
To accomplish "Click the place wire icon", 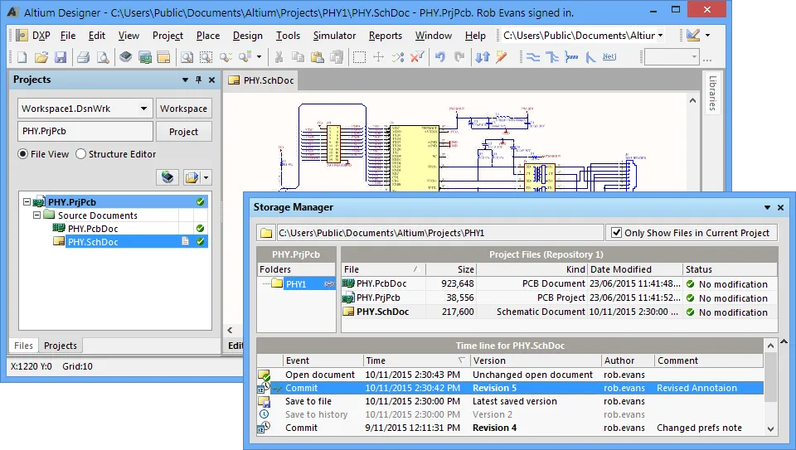I will pyautogui.click(x=532, y=57).
